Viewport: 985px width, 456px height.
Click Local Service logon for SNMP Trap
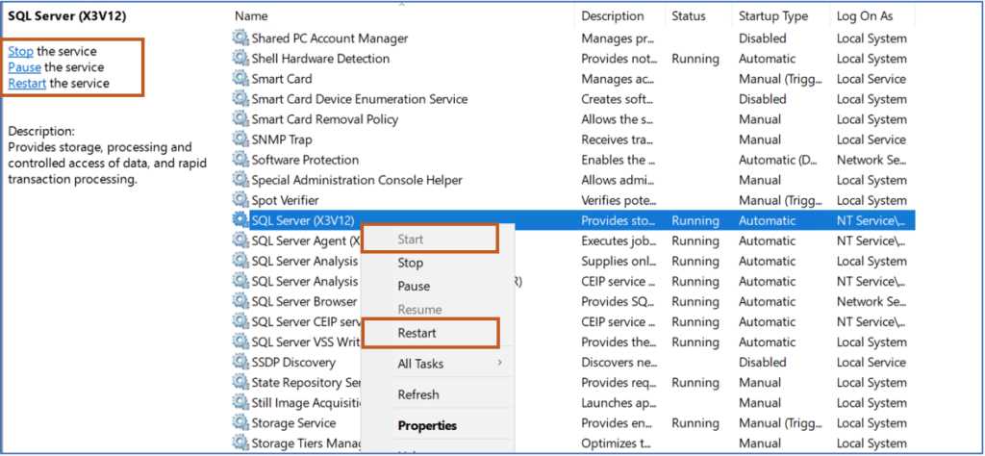871,139
